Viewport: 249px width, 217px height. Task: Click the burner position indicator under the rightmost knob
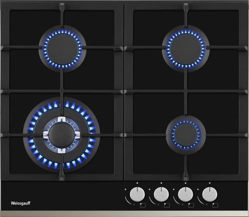click(216, 205)
